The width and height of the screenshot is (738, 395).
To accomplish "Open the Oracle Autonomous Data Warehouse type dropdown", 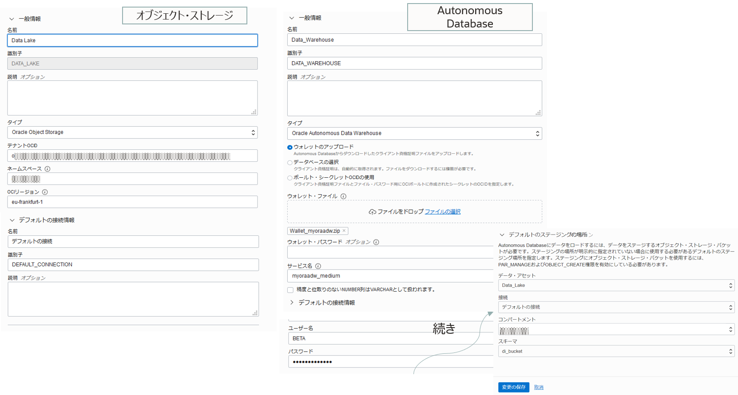I will (414, 133).
